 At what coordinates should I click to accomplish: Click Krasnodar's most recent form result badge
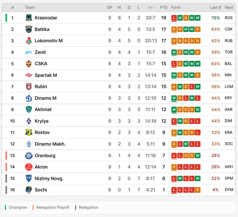[198, 18]
